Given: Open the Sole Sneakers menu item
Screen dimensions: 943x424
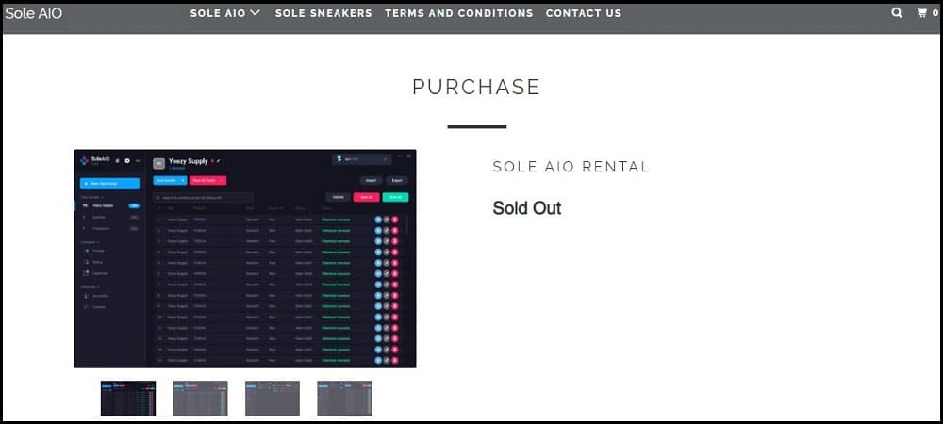Looking at the screenshot, I should tap(323, 12).
